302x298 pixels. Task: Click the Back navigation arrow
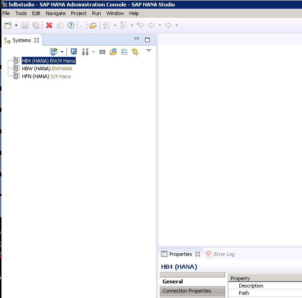[151, 25]
